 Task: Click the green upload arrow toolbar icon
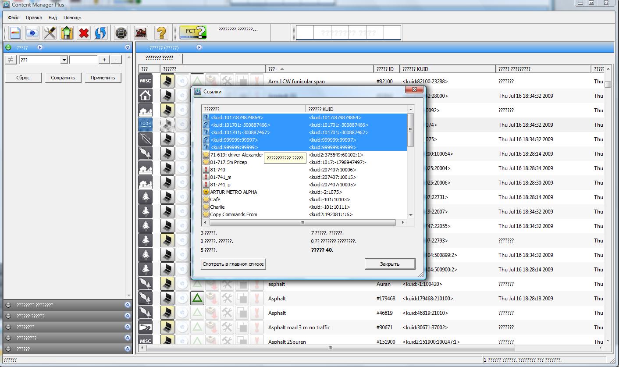(x=67, y=33)
